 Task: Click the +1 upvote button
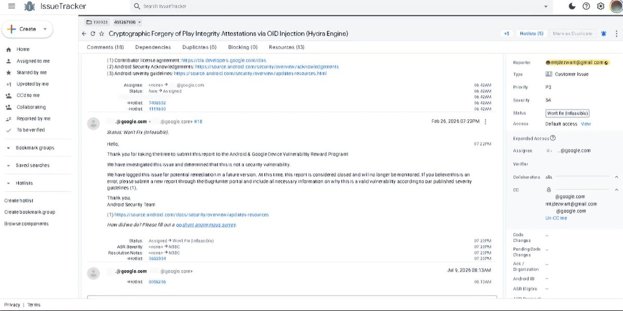[506, 33]
